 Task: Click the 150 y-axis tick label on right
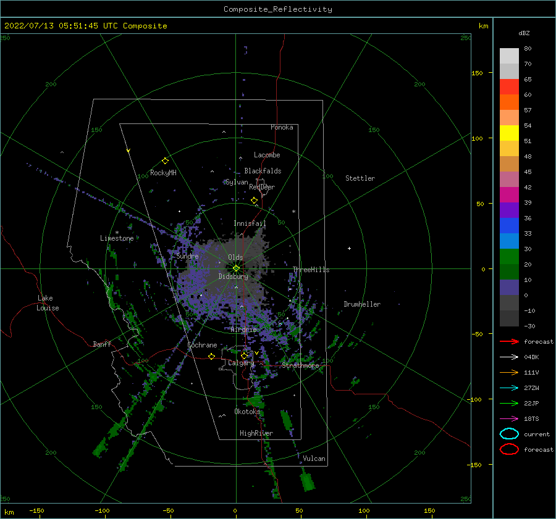coord(477,73)
